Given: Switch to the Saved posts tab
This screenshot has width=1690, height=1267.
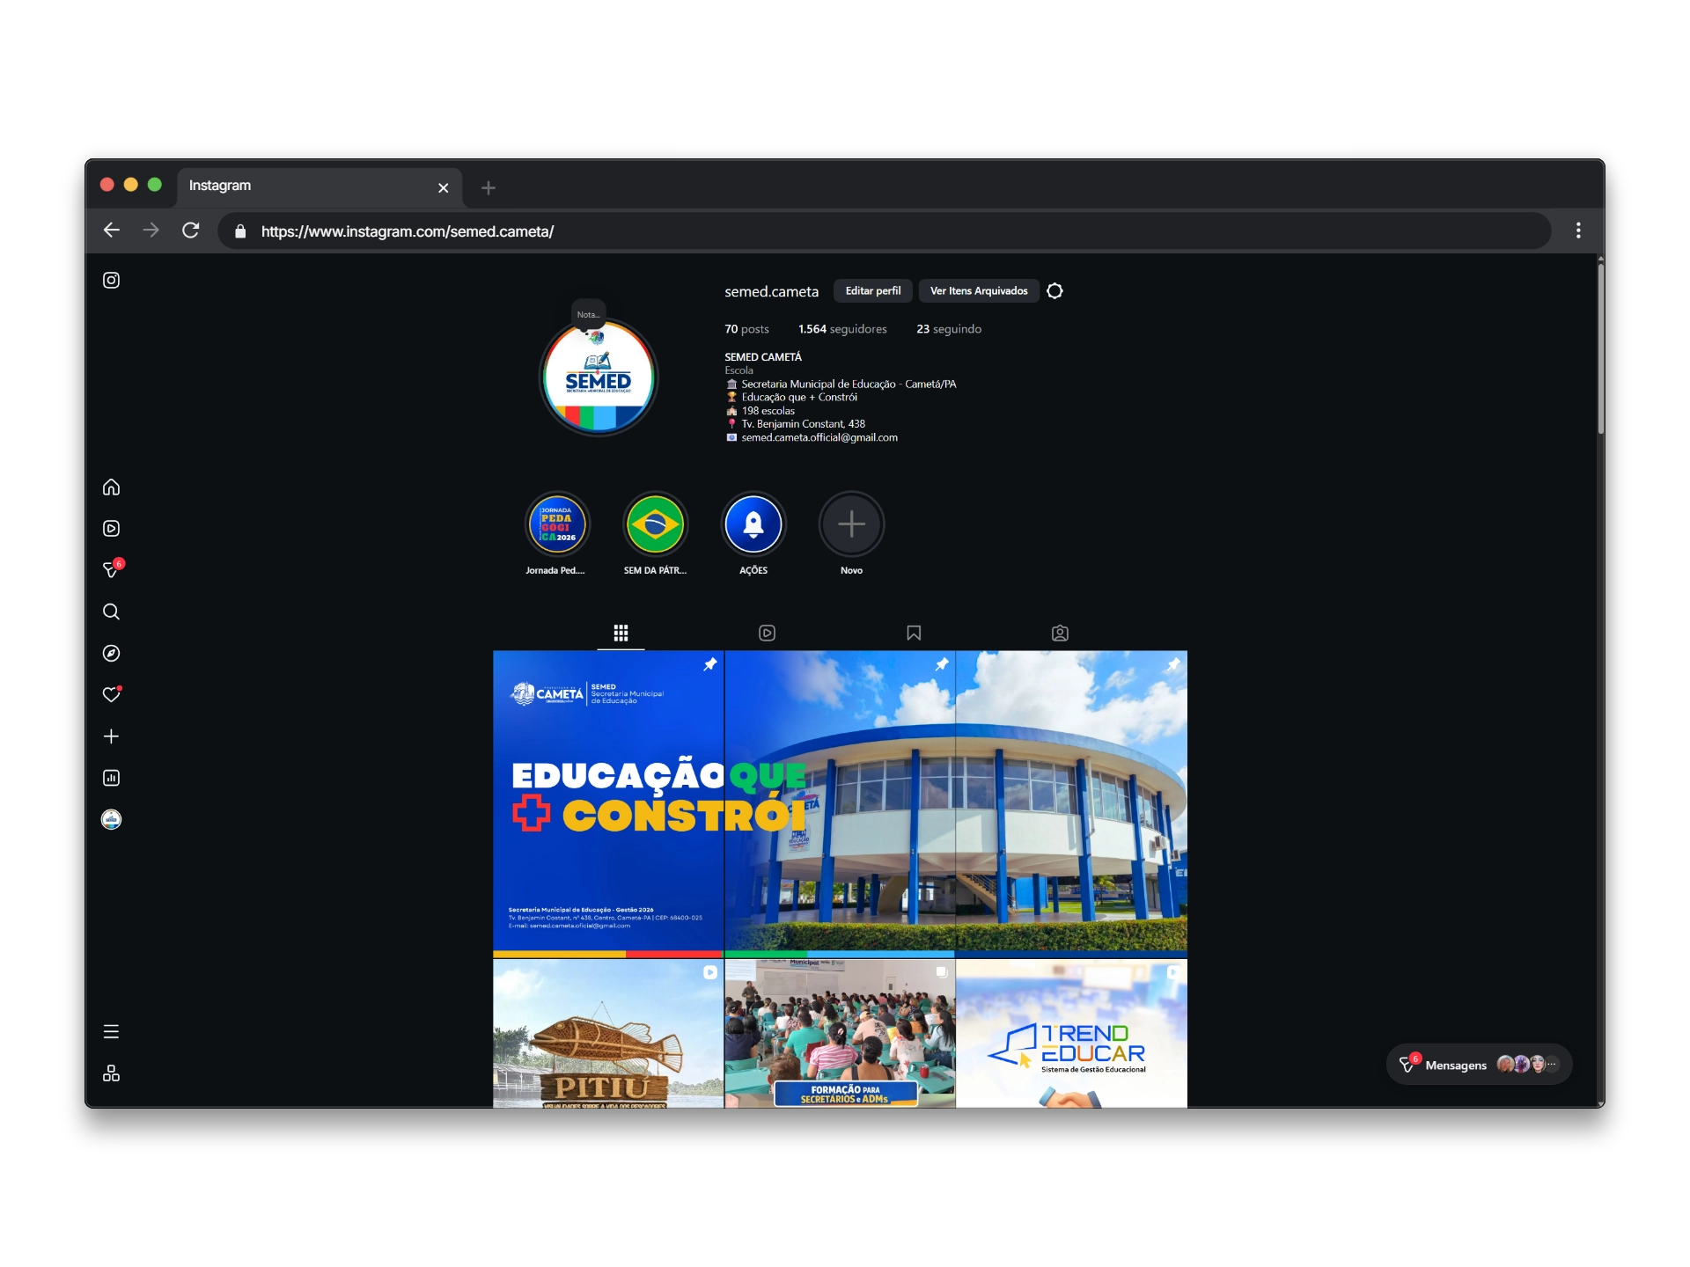Looking at the screenshot, I should click(x=914, y=633).
